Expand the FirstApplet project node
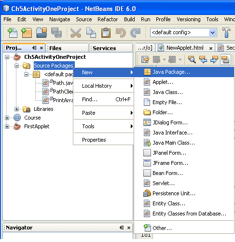 (x=7, y=126)
